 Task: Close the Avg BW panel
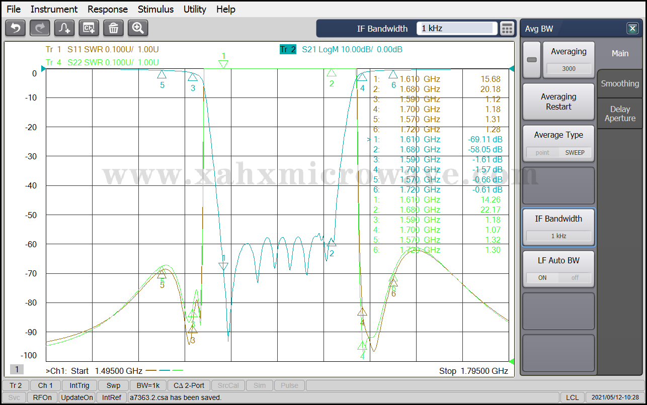pos(632,29)
